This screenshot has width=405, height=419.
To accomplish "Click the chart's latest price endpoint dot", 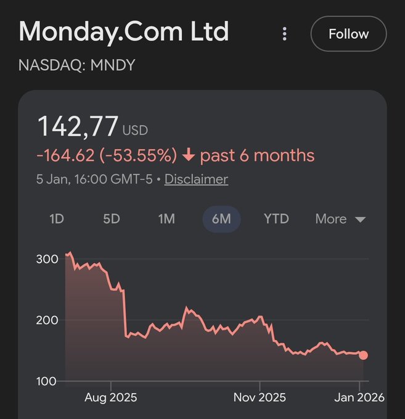I will click(x=363, y=355).
